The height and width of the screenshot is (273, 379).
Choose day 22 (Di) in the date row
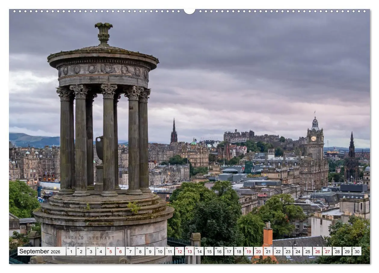(x=278, y=251)
